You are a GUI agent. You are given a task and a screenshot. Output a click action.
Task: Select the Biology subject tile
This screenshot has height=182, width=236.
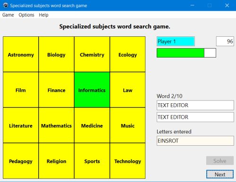pos(56,54)
